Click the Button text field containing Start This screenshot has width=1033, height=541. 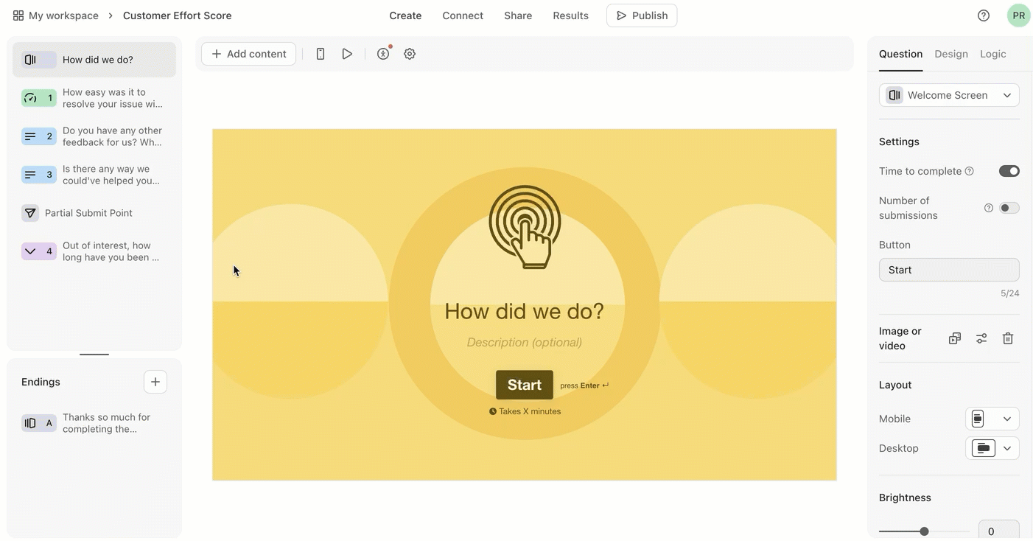tap(949, 270)
